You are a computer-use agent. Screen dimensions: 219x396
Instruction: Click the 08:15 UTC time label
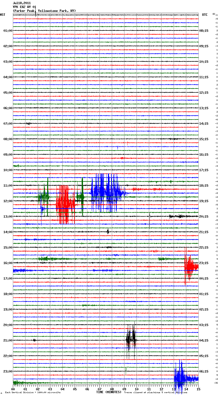point(204,31)
